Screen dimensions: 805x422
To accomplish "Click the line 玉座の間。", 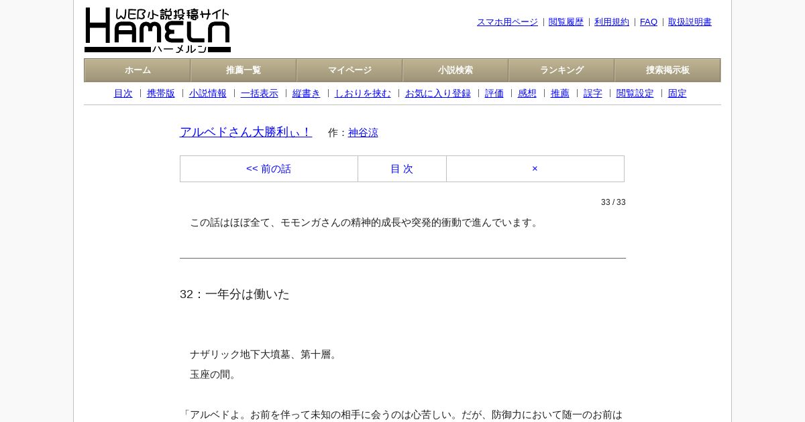I will click(215, 374).
